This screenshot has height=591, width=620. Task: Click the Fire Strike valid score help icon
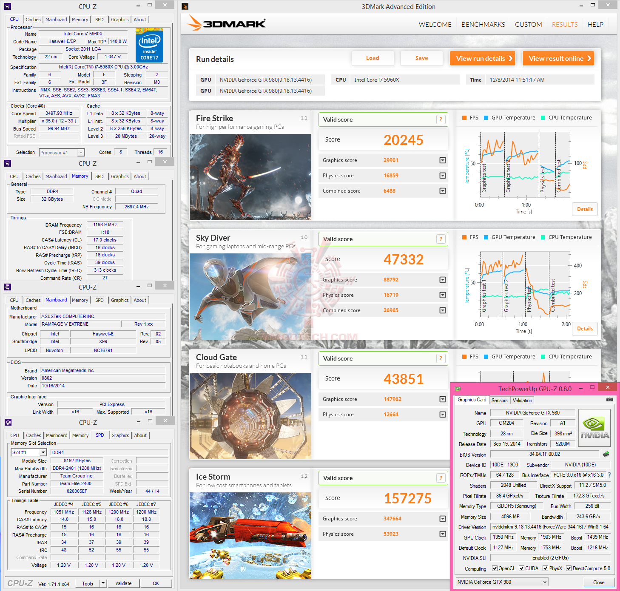[x=441, y=119]
